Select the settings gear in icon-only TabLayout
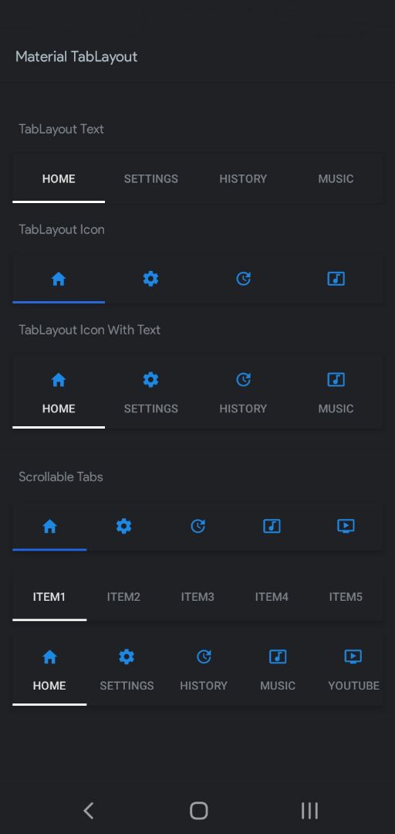 pos(151,279)
